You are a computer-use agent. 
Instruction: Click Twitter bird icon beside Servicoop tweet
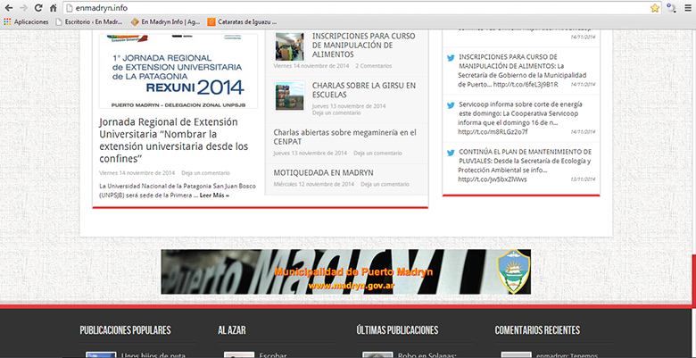click(x=452, y=105)
